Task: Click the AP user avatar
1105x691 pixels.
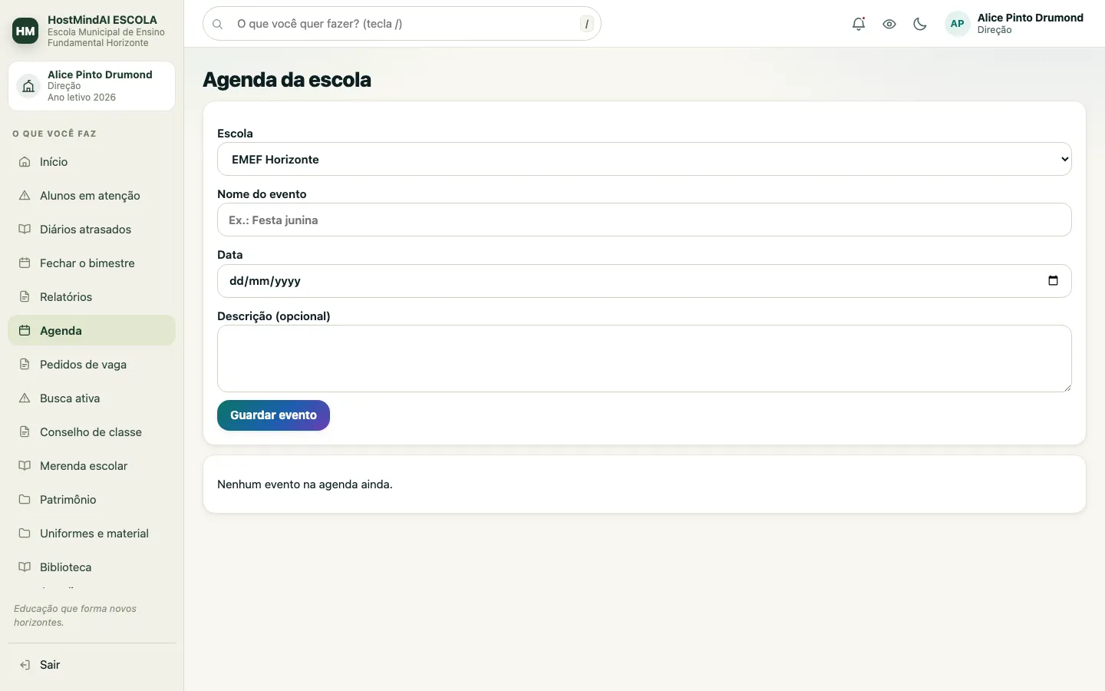Action: pyautogui.click(x=958, y=24)
